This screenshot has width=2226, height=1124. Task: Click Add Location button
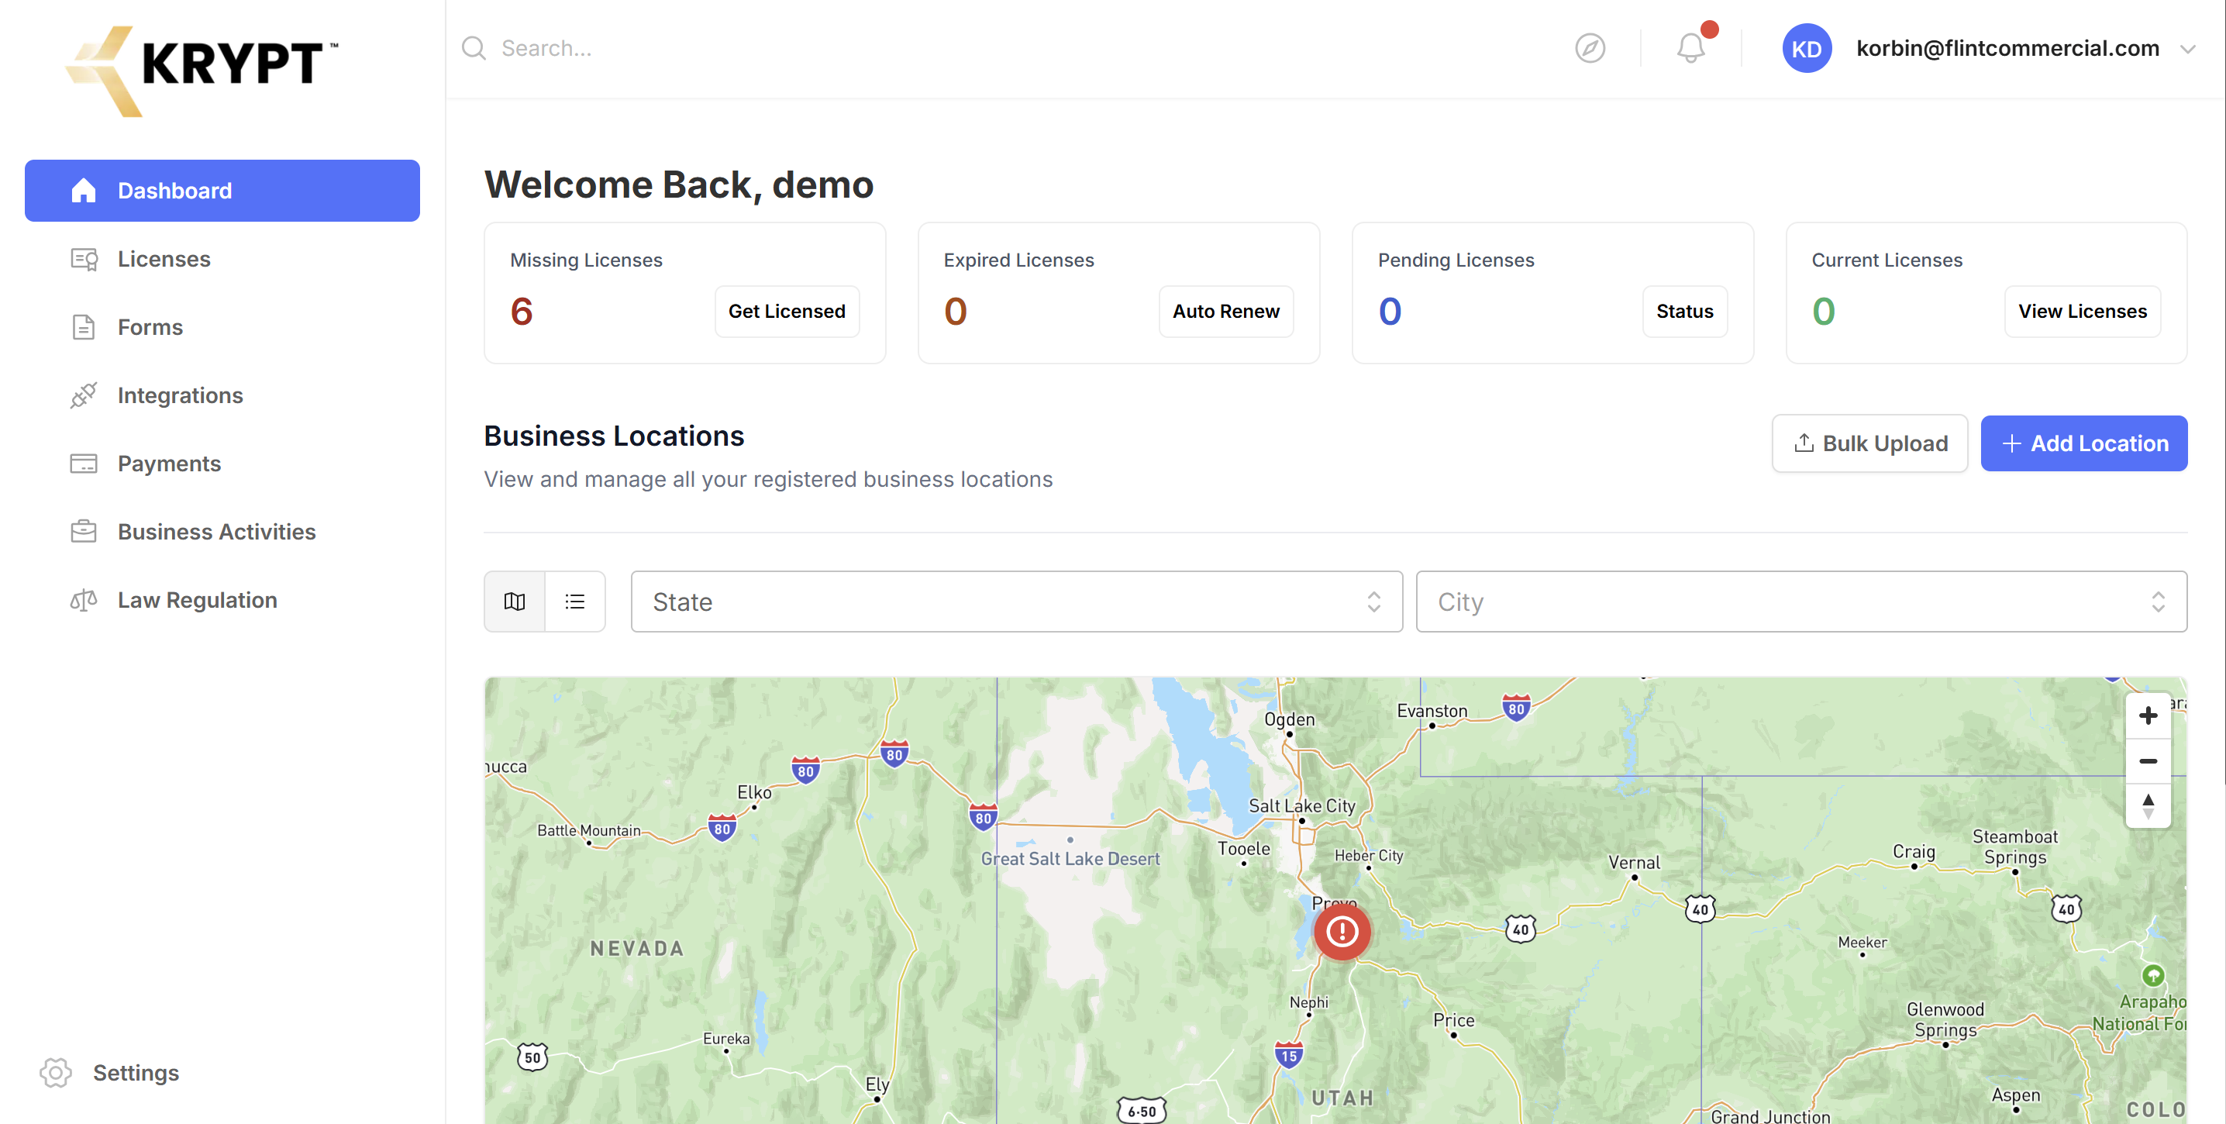coord(2083,443)
